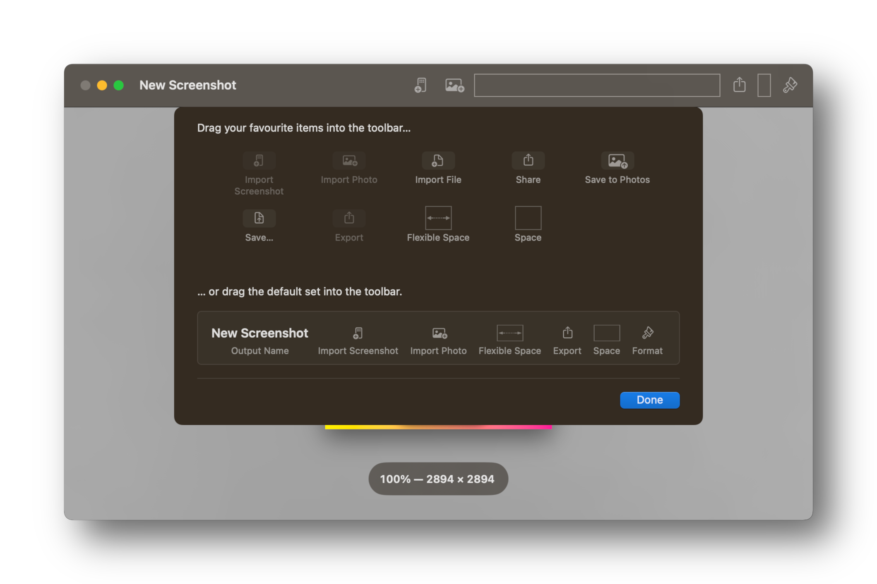This screenshot has height=584, width=877.
Task: Click the output name text field in the title bar
Action: 597,85
